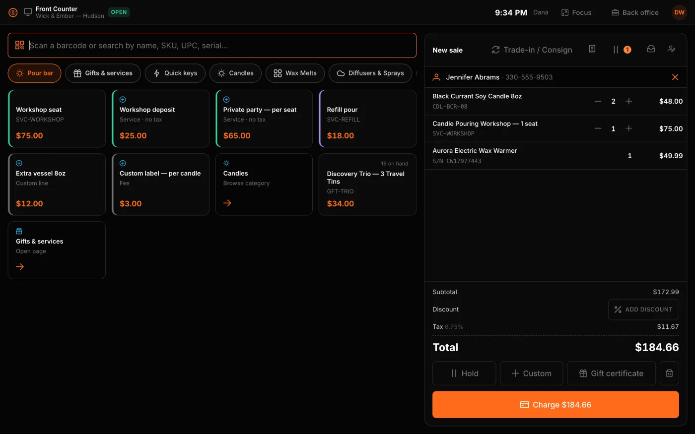Add a Custom item to the sale
The image size is (695, 434).
point(531,373)
